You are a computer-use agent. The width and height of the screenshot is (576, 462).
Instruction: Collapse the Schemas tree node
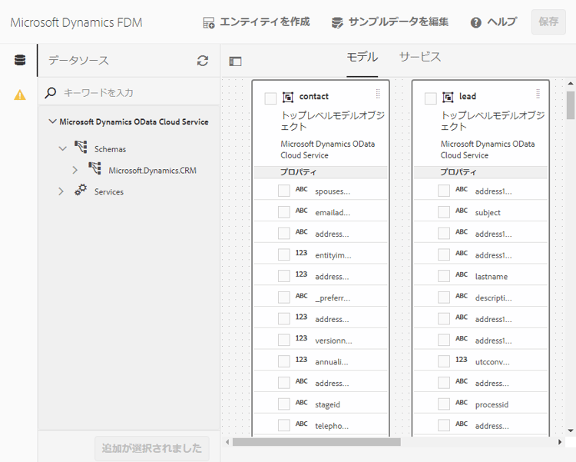coord(63,149)
